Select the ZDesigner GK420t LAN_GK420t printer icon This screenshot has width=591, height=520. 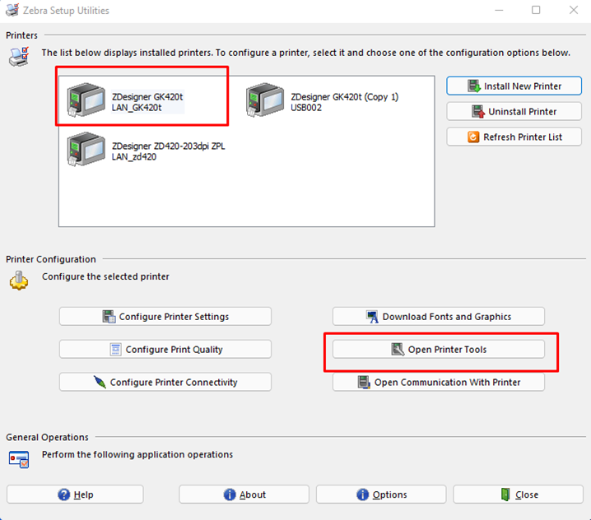(86, 100)
